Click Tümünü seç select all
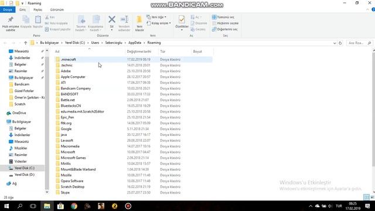The height and width of the screenshot is (211, 375). click(x=223, y=17)
